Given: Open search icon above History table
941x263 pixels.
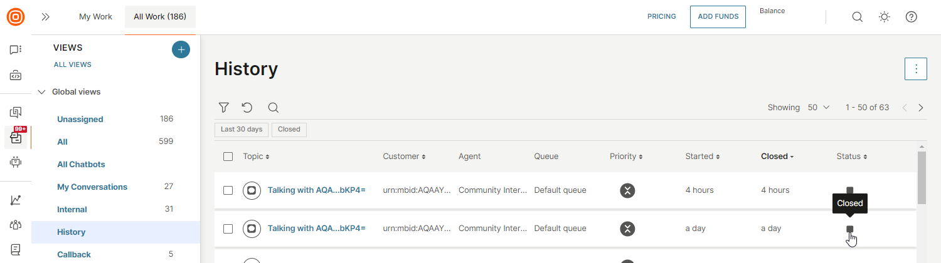Looking at the screenshot, I should [273, 108].
